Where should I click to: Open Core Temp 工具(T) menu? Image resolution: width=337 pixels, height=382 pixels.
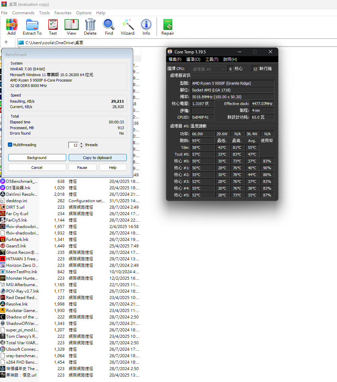[x=212, y=59]
